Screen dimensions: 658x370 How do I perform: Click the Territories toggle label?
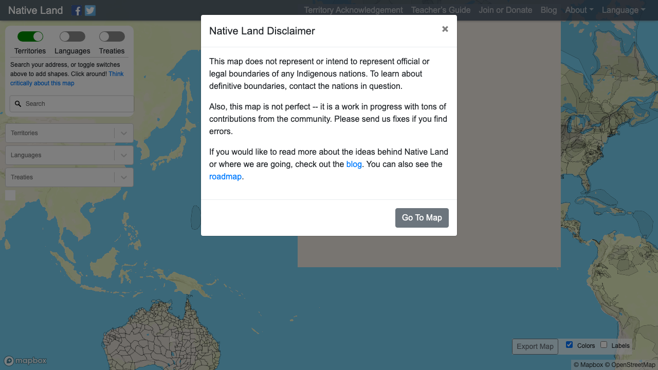tap(30, 51)
